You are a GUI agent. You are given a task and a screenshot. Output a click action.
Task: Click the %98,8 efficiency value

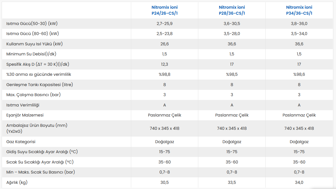click(165, 74)
